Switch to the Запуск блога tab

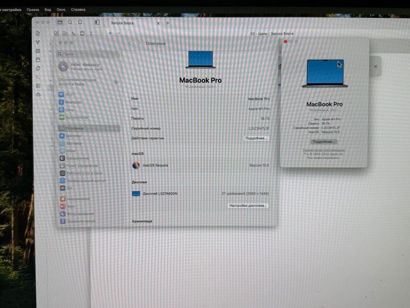point(122,23)
